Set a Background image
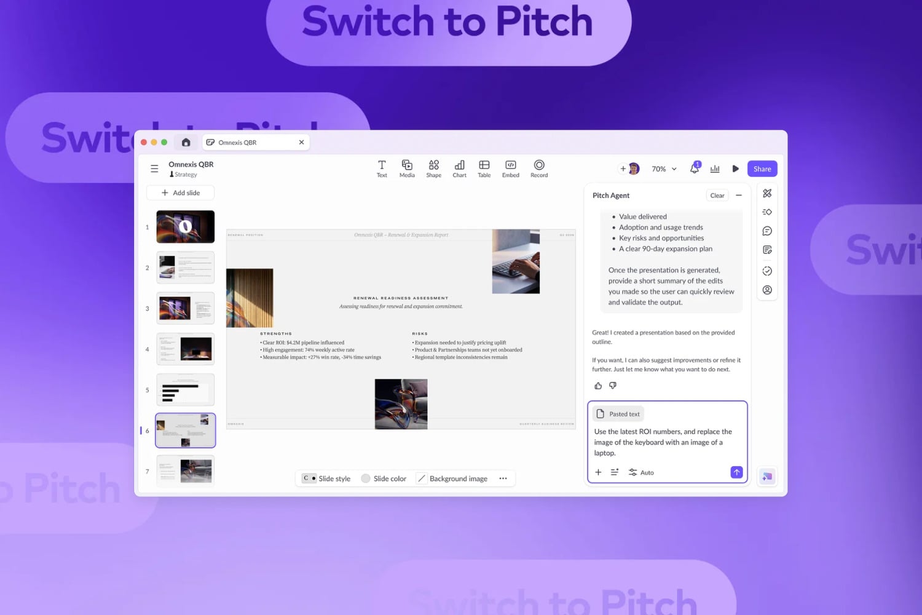The height and width of the screenshot is (615, 922). click(x=452, y=478)
